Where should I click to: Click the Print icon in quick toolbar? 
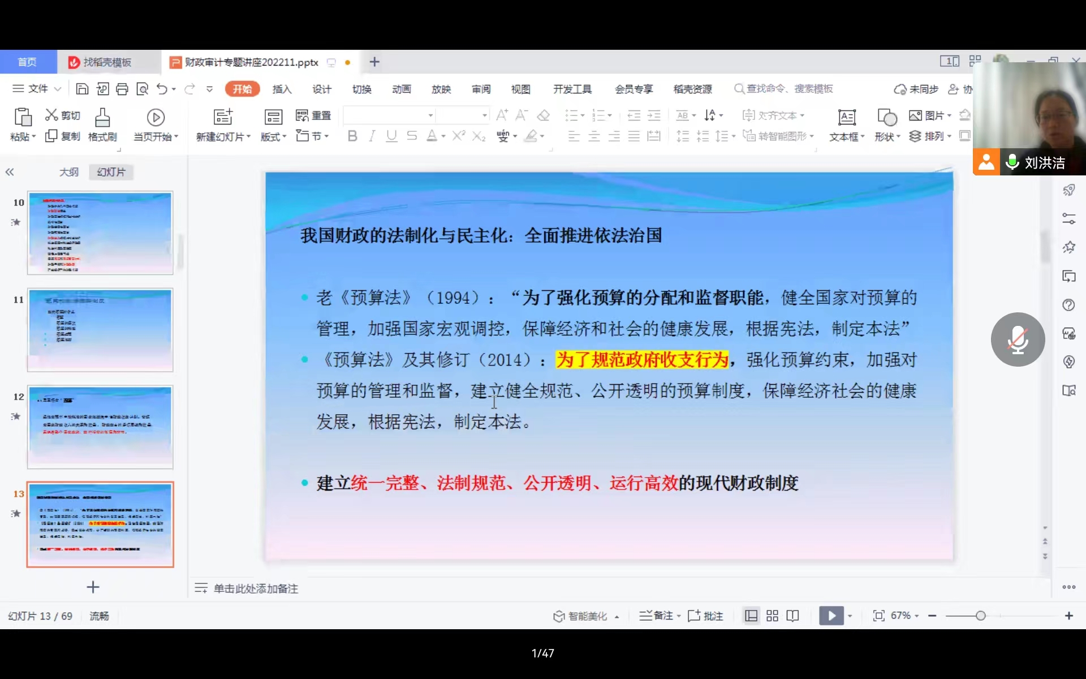(x=122, y=89)
